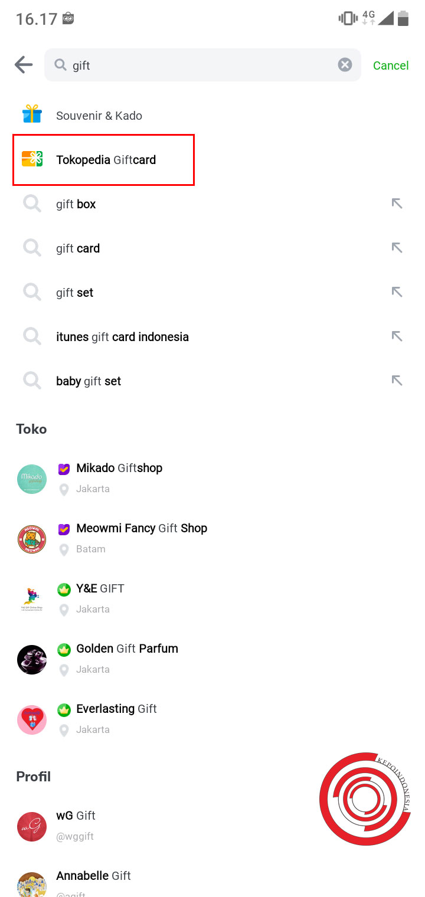Screen dimensions: 425x897
Task: Tap the Mikado Giftshop store avatar
Action: point(31,479)
